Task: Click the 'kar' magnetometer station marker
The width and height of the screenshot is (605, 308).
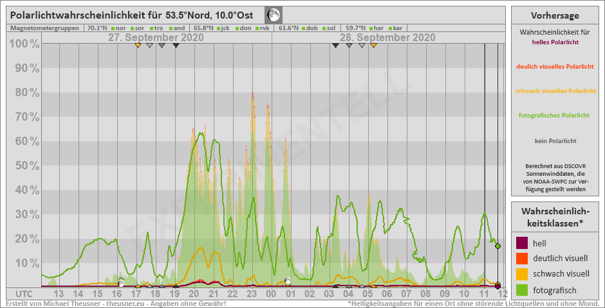Action: click(x=397, y=28)
